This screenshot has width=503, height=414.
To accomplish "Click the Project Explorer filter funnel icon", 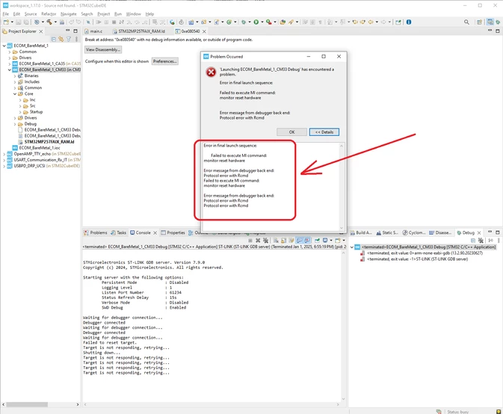I will [69, 39].
